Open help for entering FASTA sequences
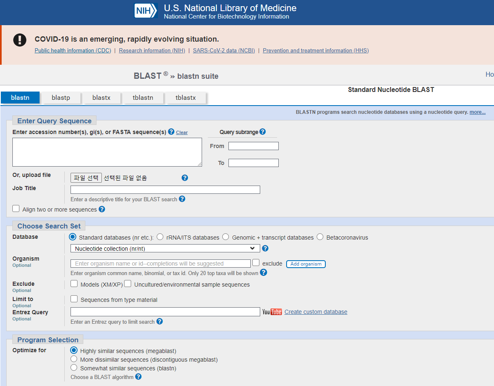The image size is (494, 386). (x=171, y=132)
